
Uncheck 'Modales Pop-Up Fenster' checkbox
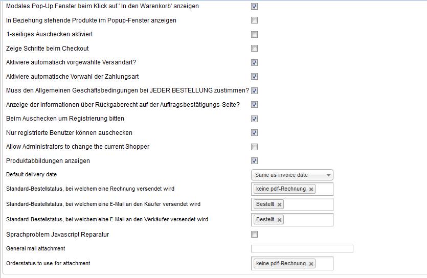point(254,7)
